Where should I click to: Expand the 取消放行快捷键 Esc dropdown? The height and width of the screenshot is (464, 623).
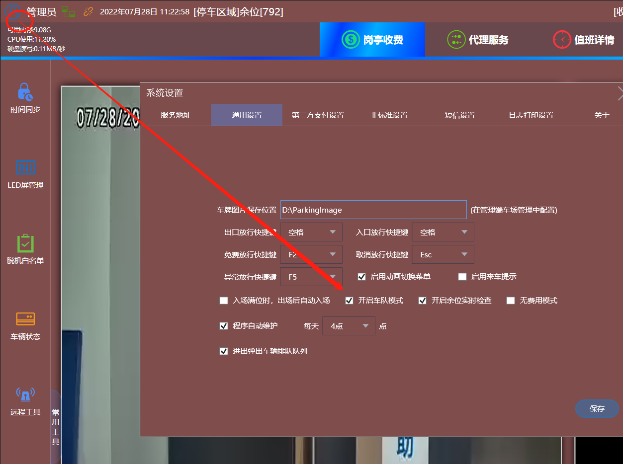click(x=443, y=254)
